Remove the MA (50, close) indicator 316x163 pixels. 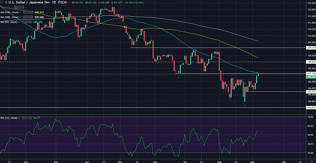point(30,22)
